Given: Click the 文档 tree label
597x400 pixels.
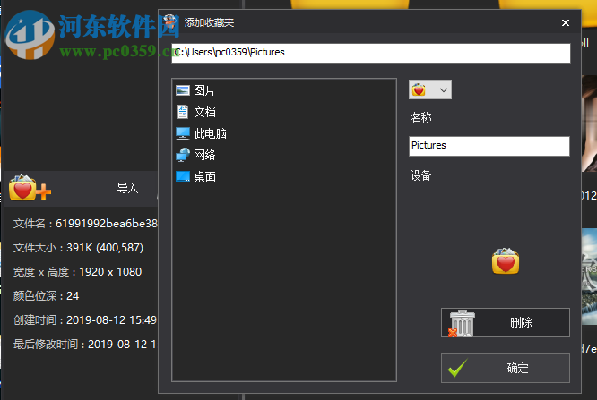Looking at the screenshot, I should (205, 112).
